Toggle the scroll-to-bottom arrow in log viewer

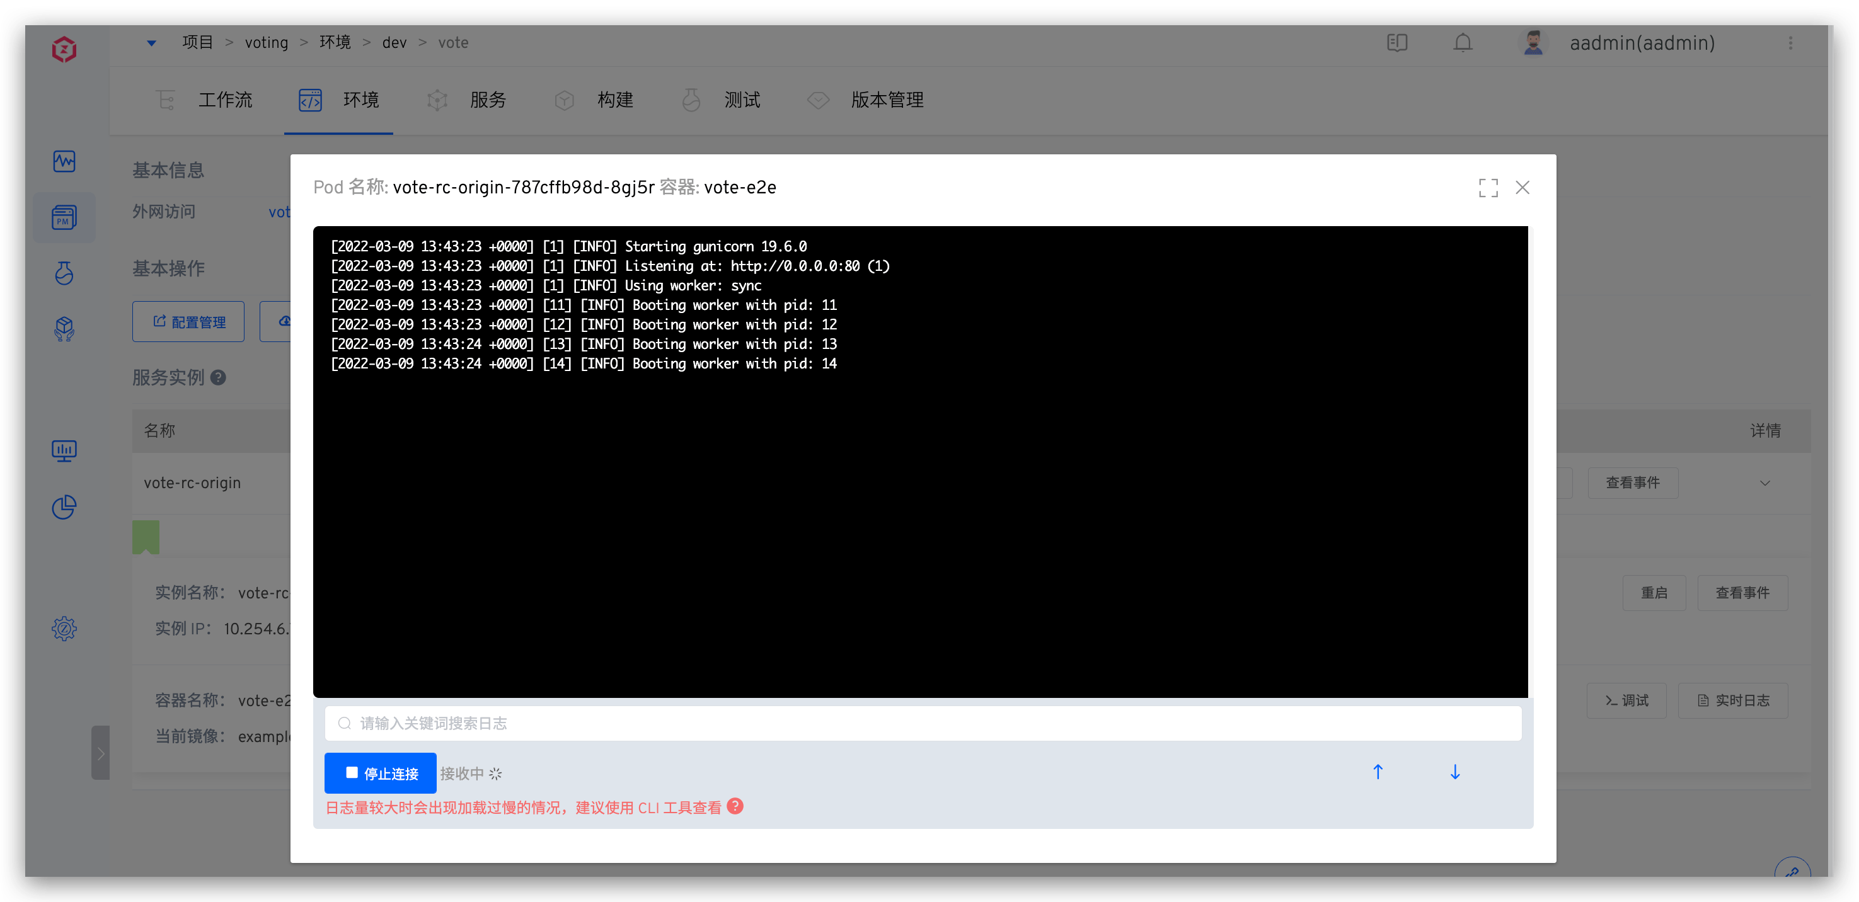tap(1454, 772)
